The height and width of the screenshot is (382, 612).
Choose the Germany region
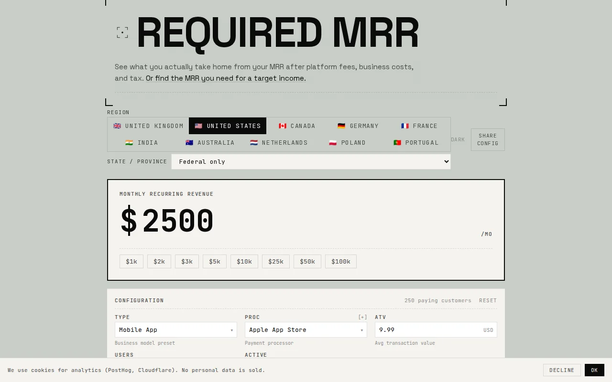[358, 126]
